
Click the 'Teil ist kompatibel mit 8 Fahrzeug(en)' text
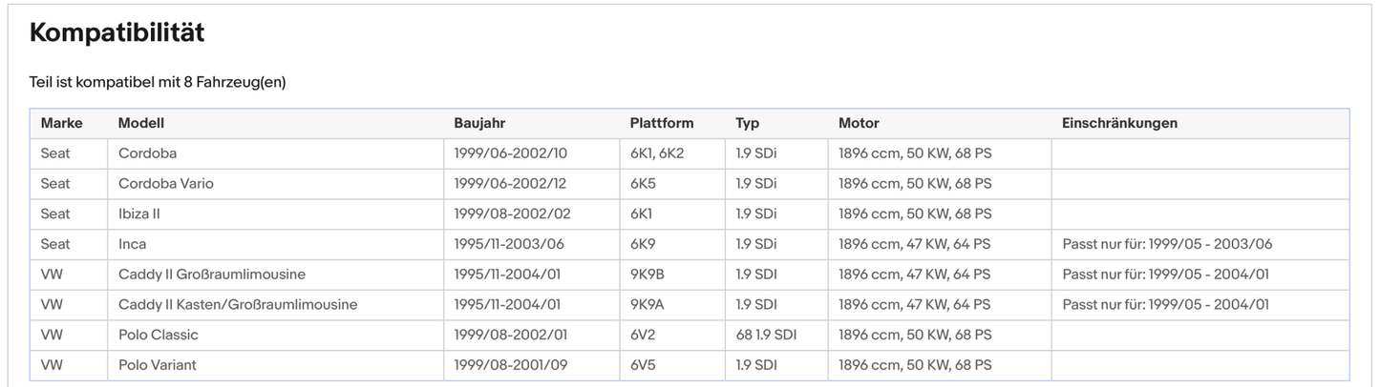point(158,82)
